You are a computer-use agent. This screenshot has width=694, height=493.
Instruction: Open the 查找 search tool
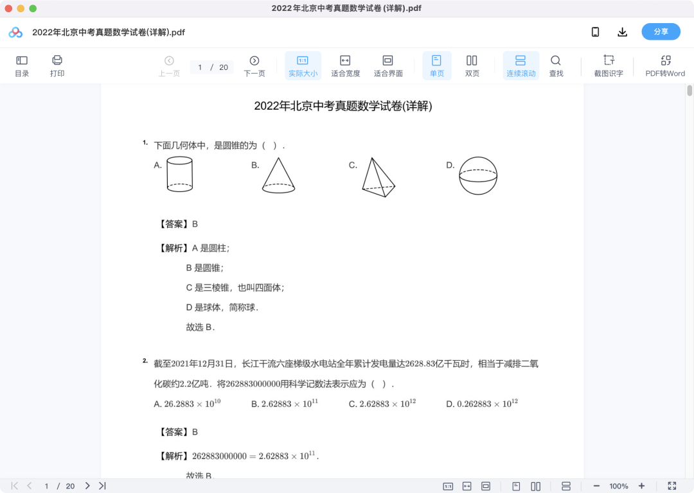point(556,66)
